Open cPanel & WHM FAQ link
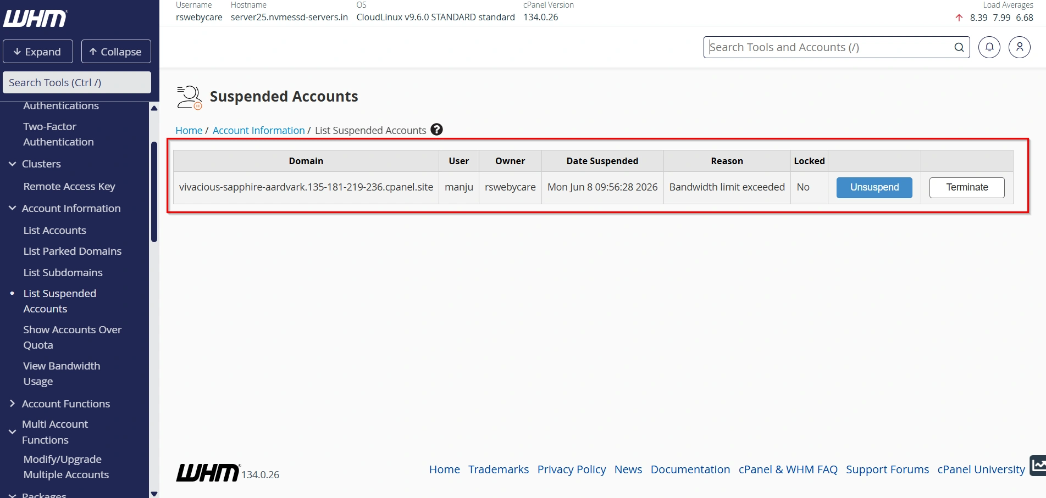Viewport: 1046px width, 498px height. (788, 469)
